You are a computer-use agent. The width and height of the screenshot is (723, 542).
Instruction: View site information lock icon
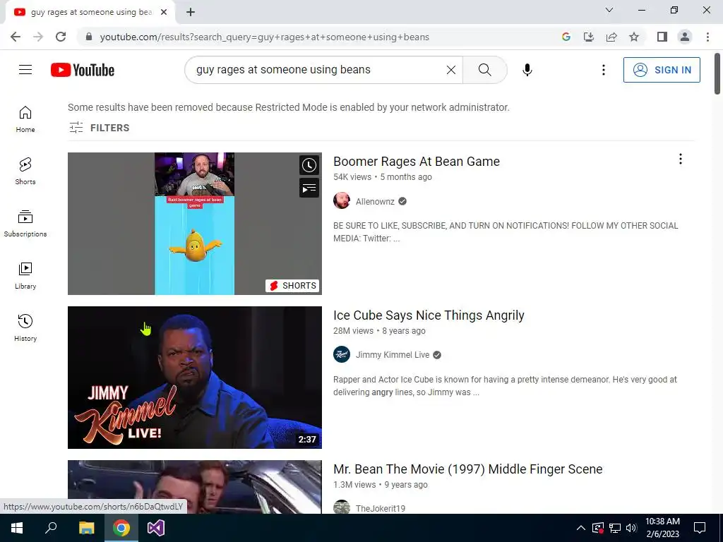tap(89, 37)
